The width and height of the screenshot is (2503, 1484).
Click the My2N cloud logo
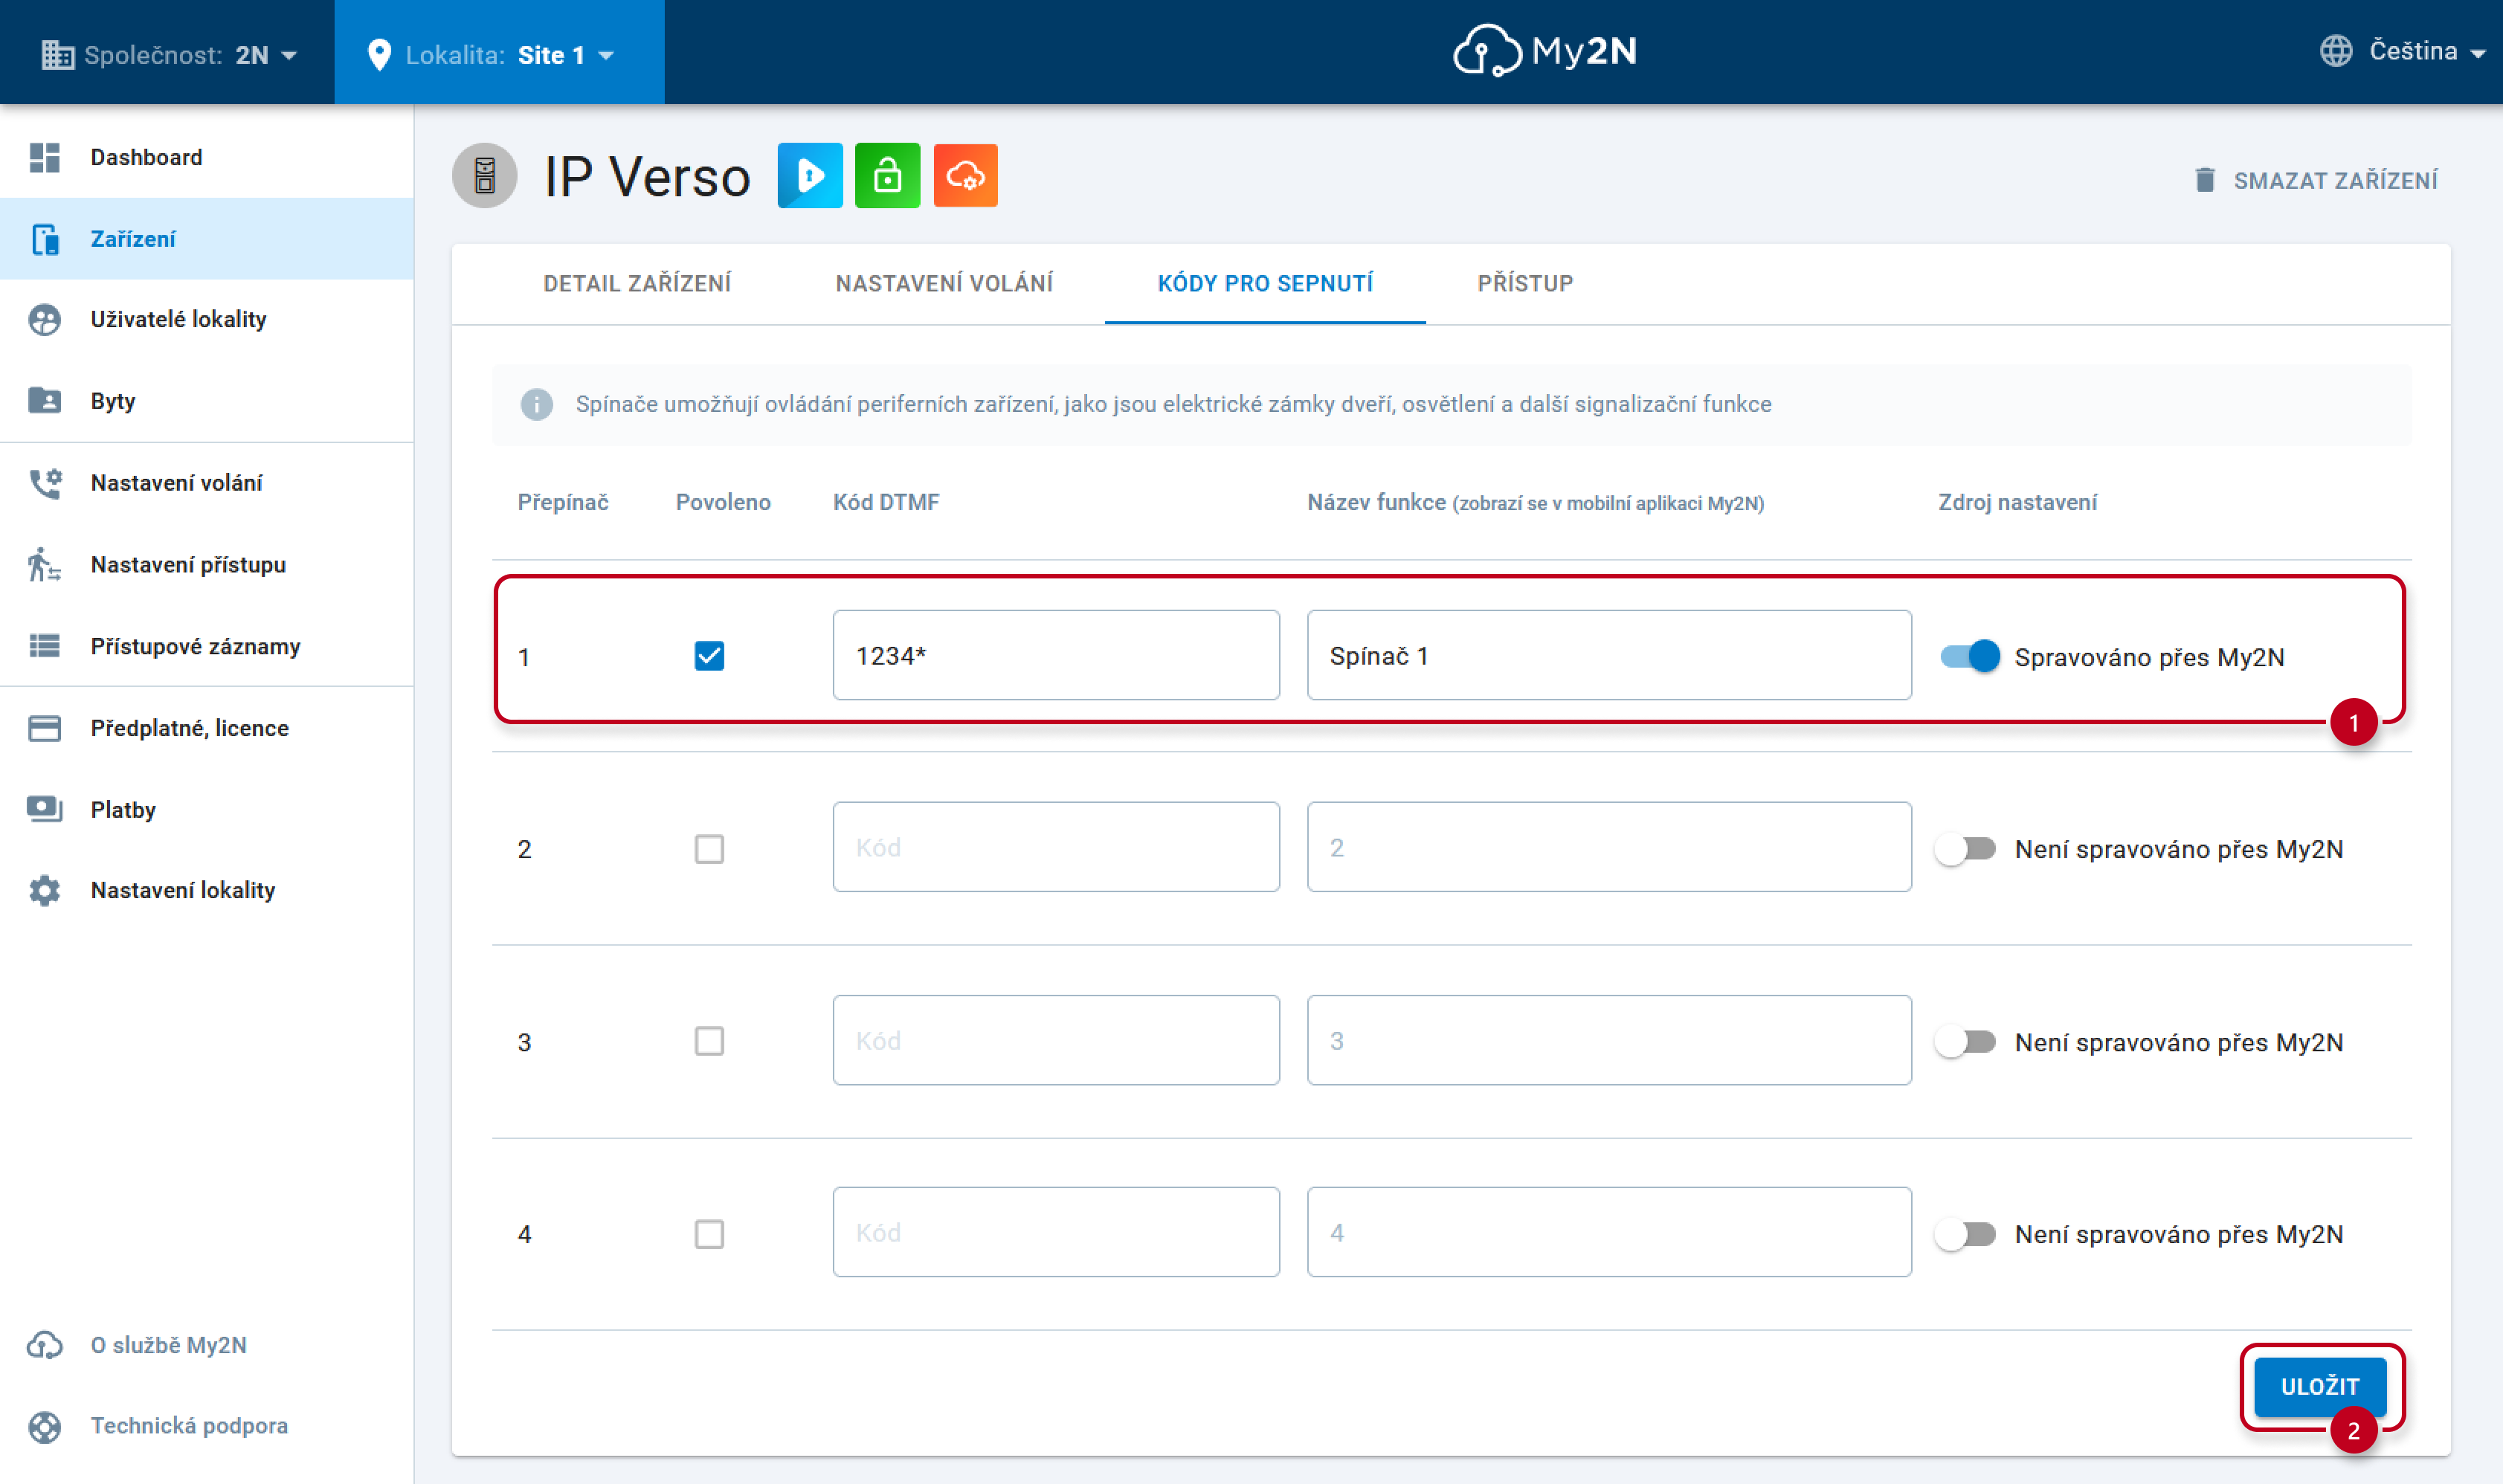tap(1545, 51)
